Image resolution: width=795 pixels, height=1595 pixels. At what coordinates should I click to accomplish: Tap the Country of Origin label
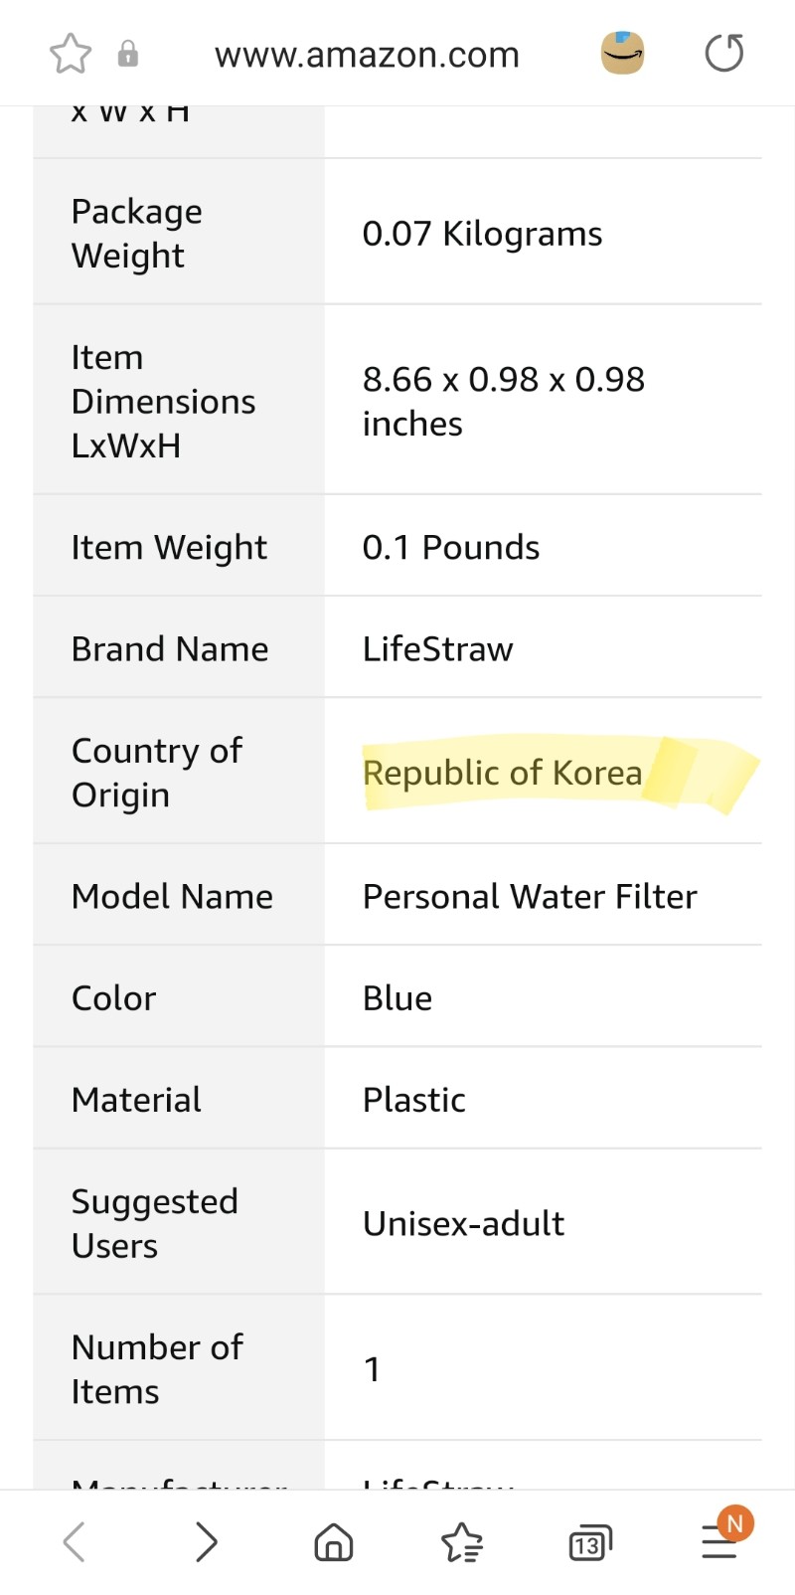pyautogui.click(x=157, y=773)
